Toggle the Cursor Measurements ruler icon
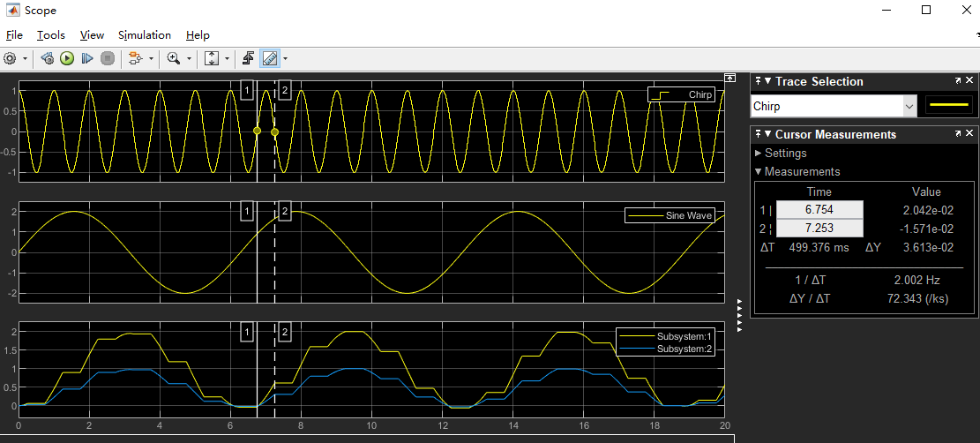Viewport: 980px width, 443px height. (270, 58)
